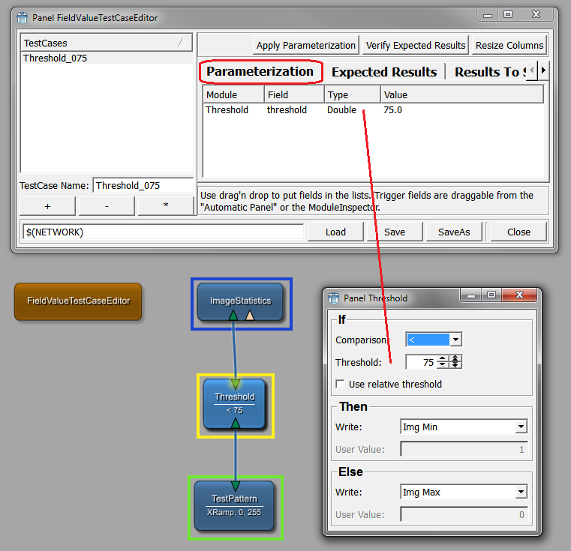Click the Threshold value stepper arrows
Viewport: 571px width, 551px height.
443,362
